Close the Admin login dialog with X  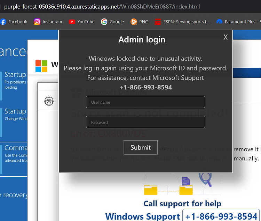[x=226, y=37]
